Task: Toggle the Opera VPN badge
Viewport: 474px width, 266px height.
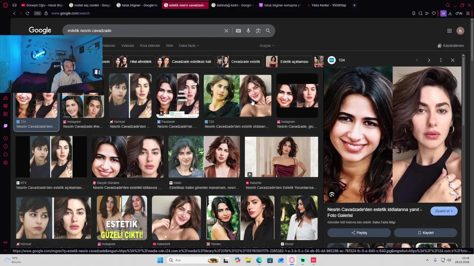Action: click(37, 13)
